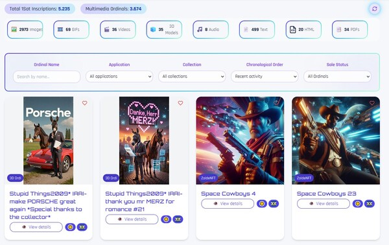The image size is (389, 245).
Task: Open the All applications dropdown
Action: tap(119, 76)
